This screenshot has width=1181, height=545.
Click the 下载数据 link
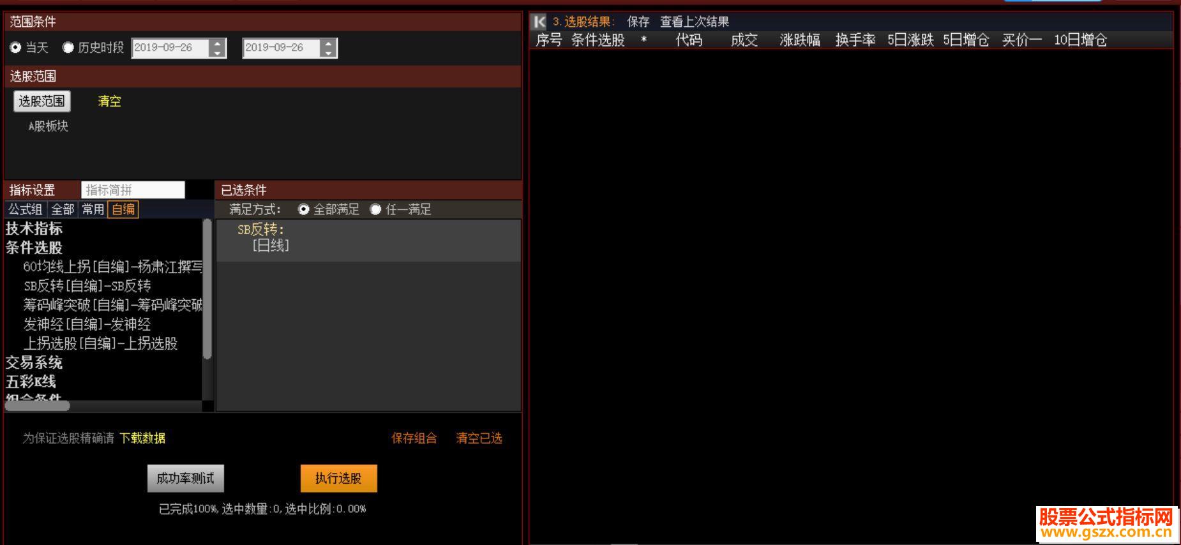[142, 438]
